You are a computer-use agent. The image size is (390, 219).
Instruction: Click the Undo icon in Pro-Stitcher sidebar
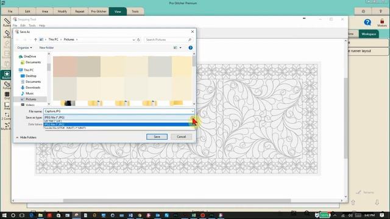tap(7, 34)
